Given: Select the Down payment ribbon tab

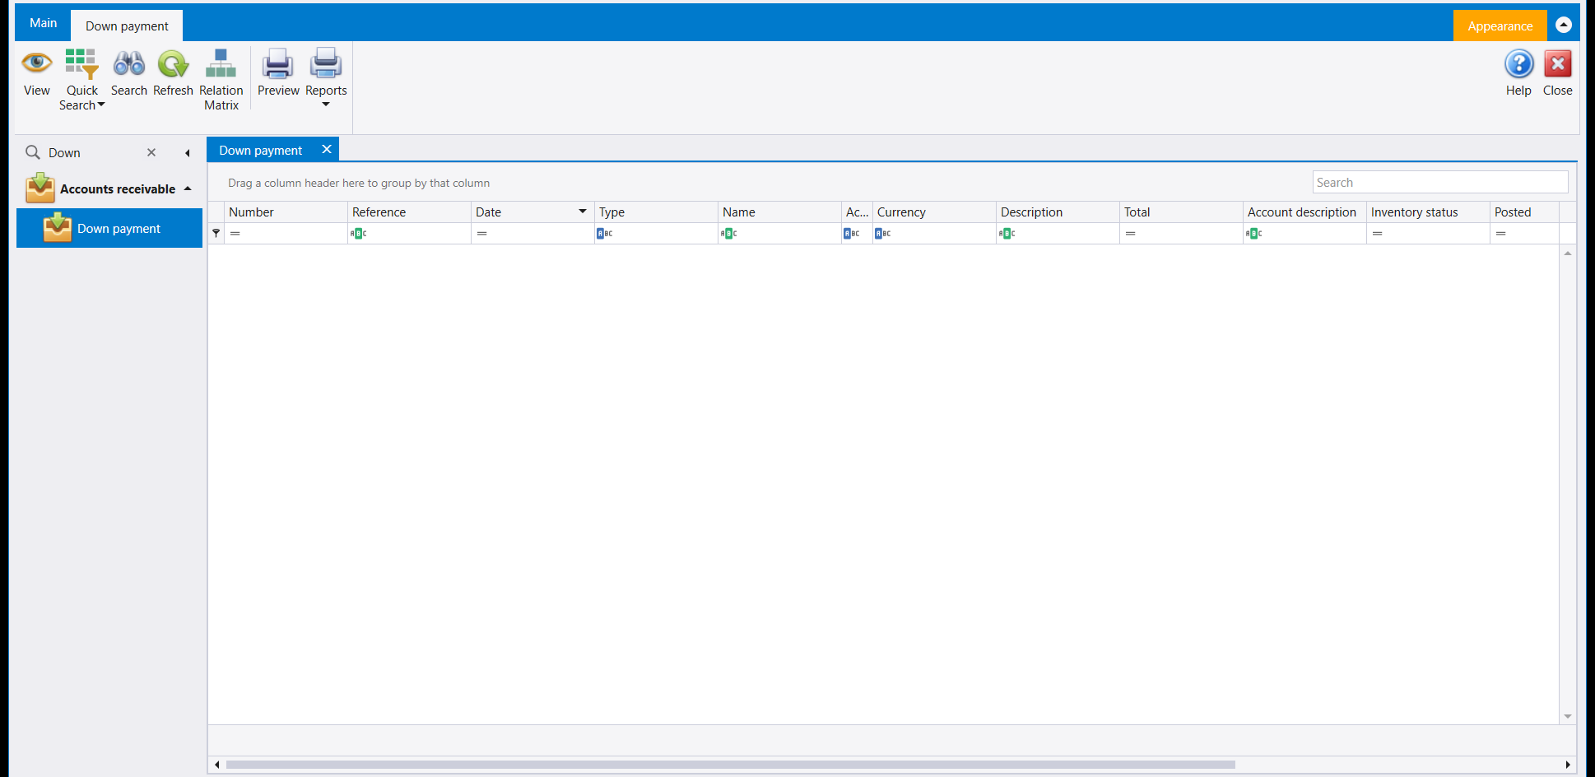Looking at the screenshot, I should click(127, 26).
